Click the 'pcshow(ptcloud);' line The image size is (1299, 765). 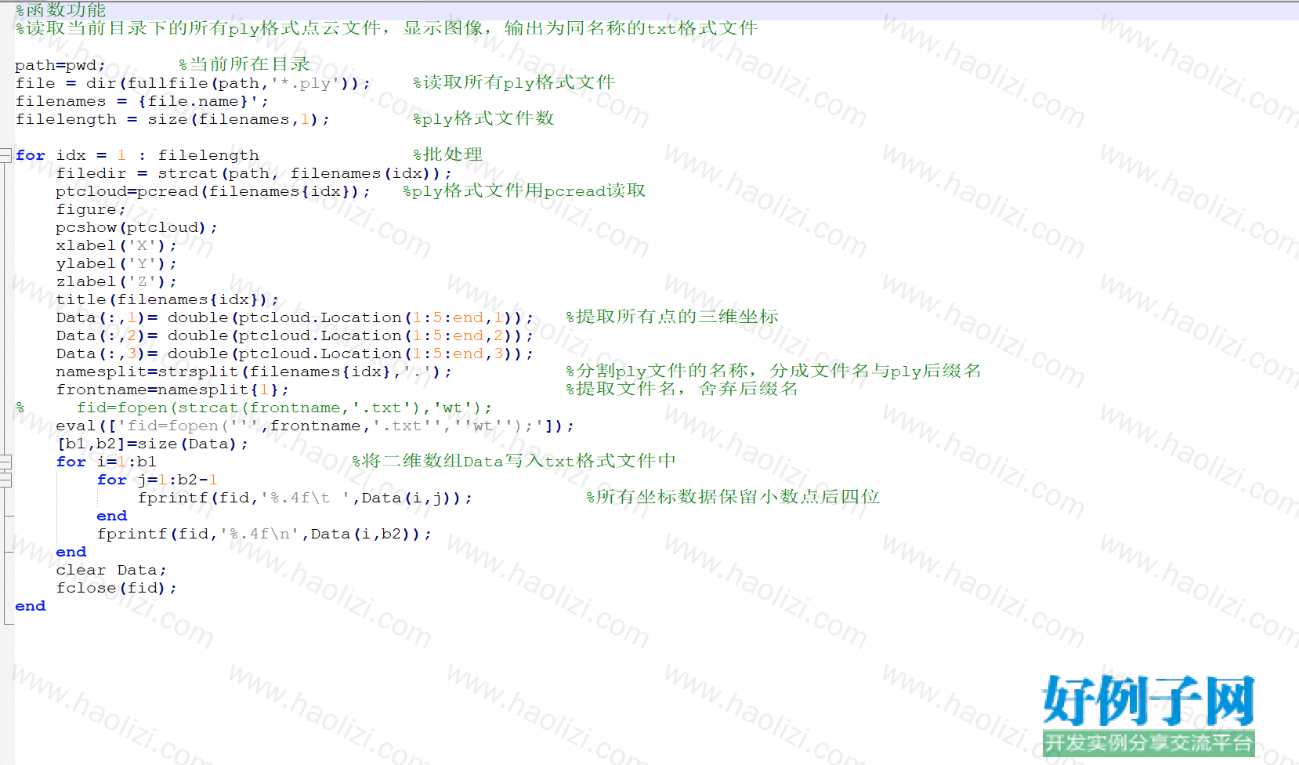coord(136,227)
